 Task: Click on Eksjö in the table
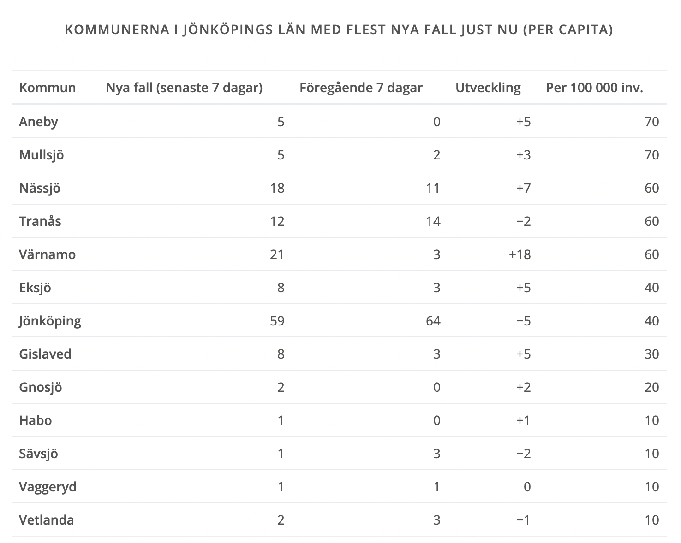tap(35, 288)
